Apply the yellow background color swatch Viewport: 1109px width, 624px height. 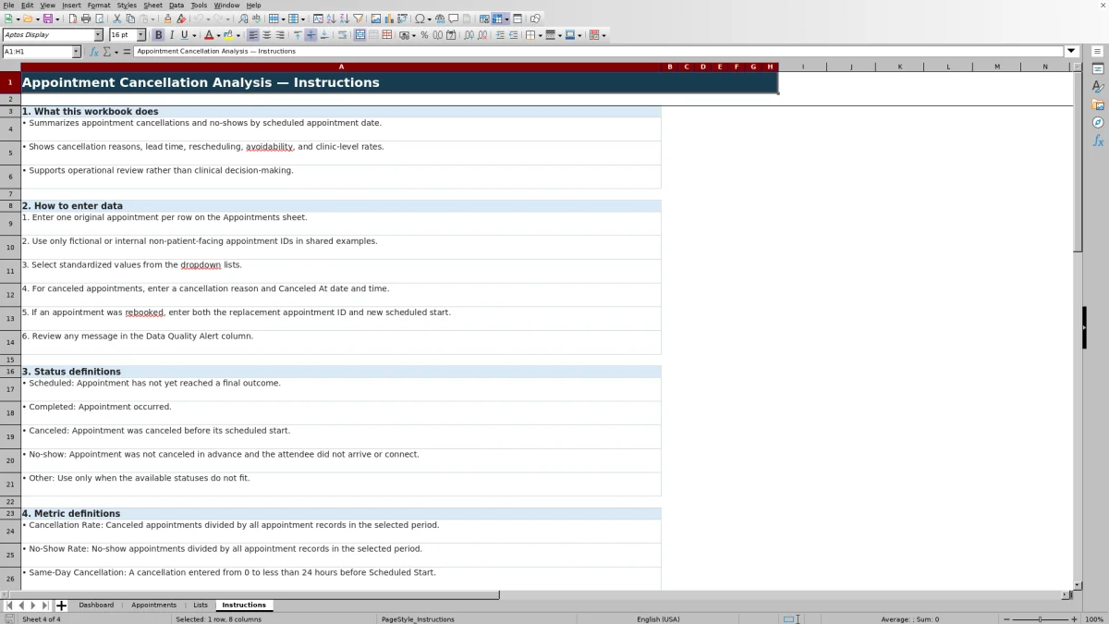[227, 35]
